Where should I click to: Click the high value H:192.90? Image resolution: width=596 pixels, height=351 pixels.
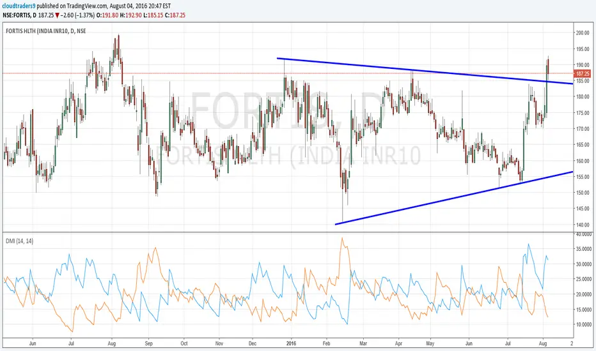pos(130,15)
